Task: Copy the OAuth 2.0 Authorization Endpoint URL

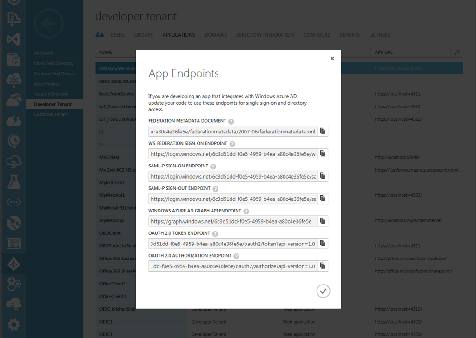Action: tap(323, 266)
